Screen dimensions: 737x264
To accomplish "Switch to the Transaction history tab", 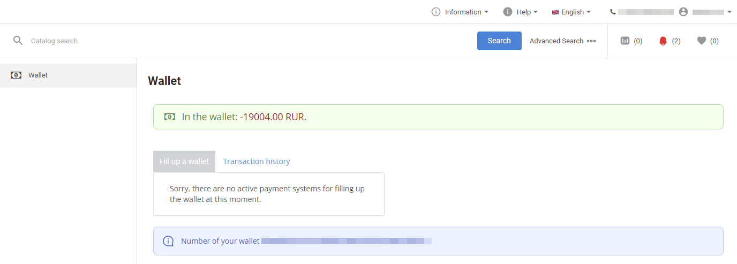I will coord(257,161).
